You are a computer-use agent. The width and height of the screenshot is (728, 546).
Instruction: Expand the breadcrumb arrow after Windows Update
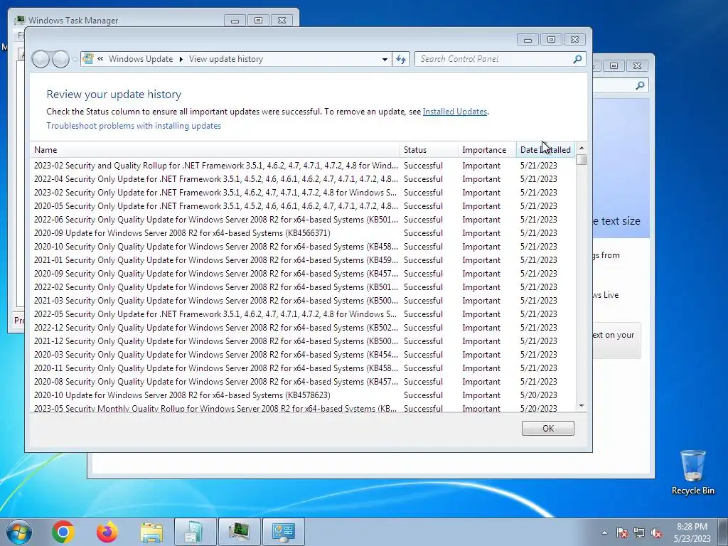click(181, 60)
